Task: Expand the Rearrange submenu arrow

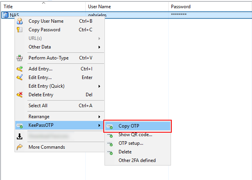Action: click(99, 117)
